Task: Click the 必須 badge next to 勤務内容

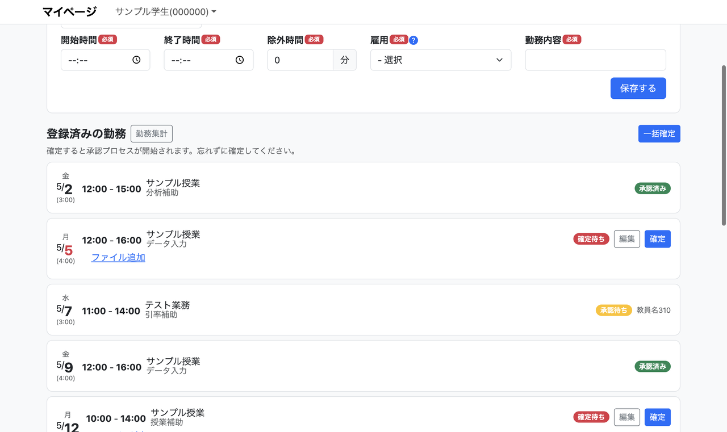Action: [x=572, y=40]
